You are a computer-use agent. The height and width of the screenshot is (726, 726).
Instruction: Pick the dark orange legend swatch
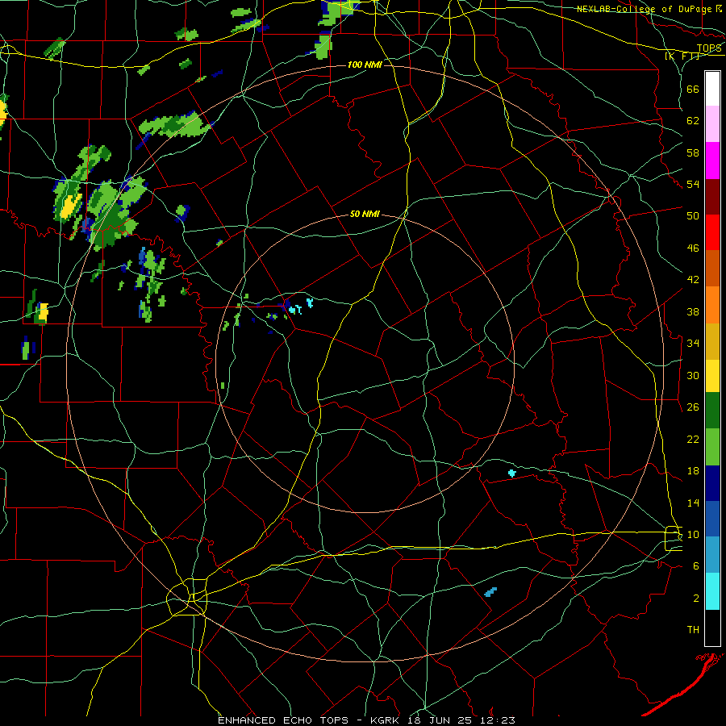[x=712, y=269]
